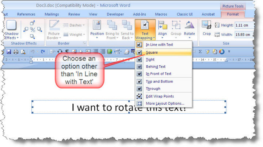Collapse the Text Wrapping menu button
Image resolution: width=263 pixels, height=147 pixels.
click(145, 30)
